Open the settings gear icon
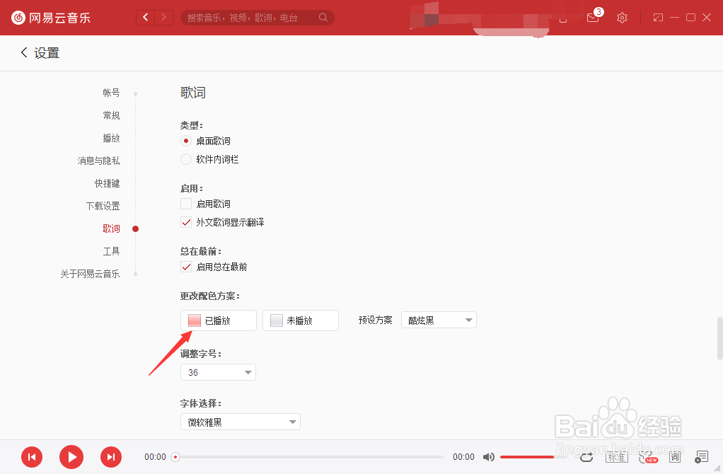 coord(622,18)
